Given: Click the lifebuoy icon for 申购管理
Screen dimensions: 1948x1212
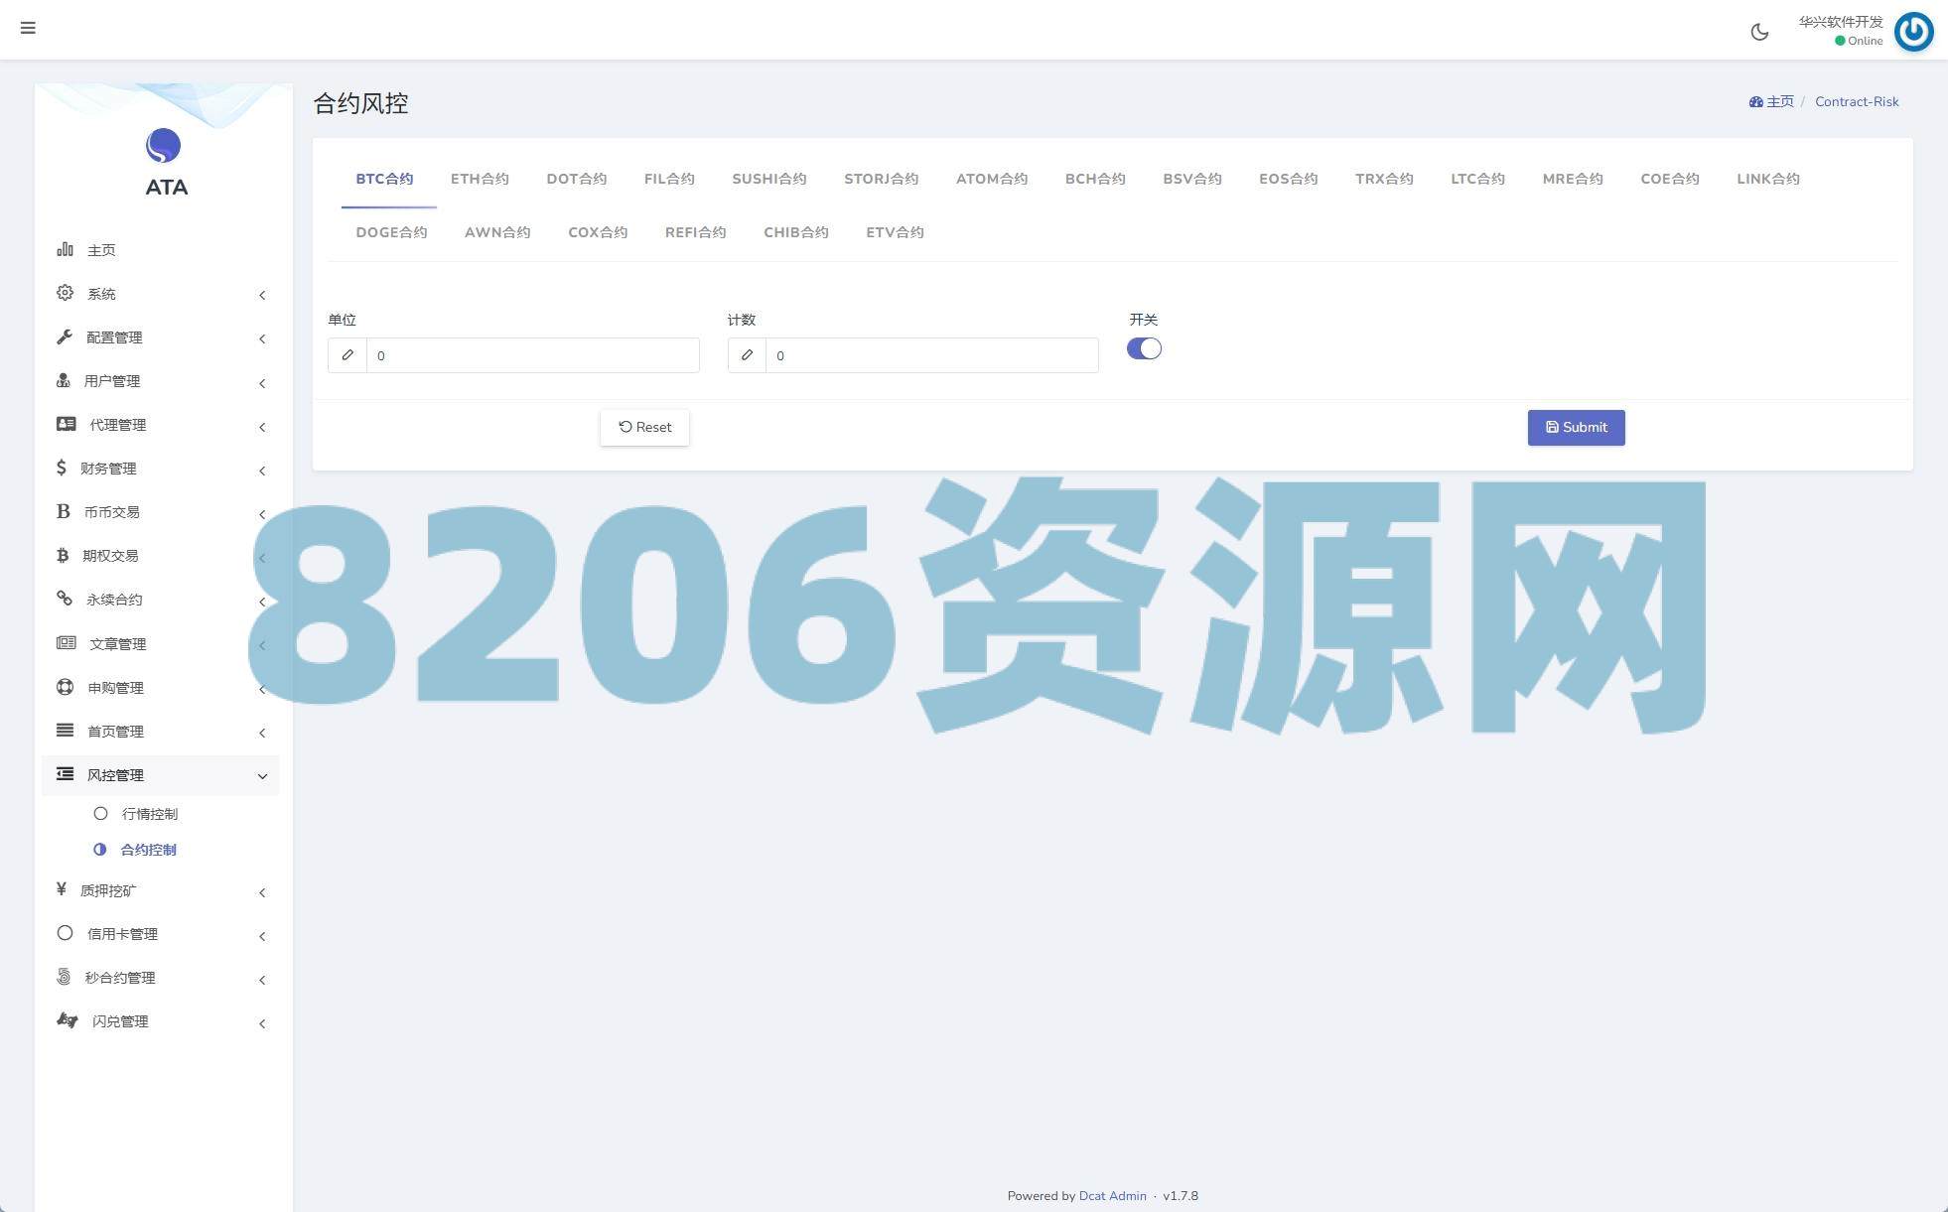Looking at the screenshot, I should pos(65,687).
